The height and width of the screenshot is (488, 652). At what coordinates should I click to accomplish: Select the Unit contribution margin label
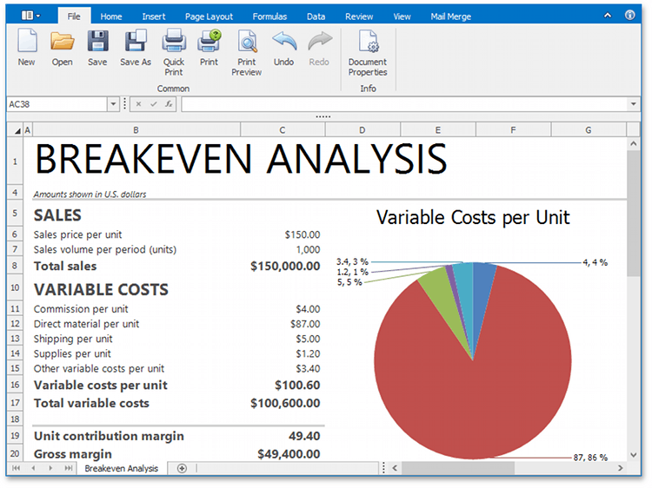[x=109, y=436]
